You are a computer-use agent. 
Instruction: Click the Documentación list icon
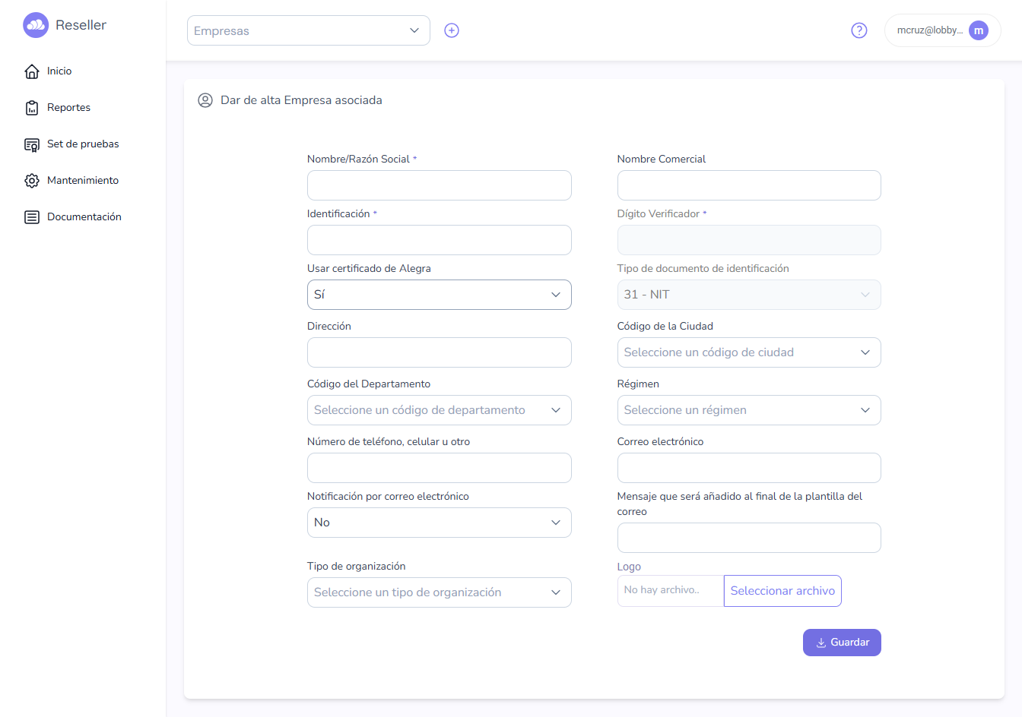tap(32, 217)
